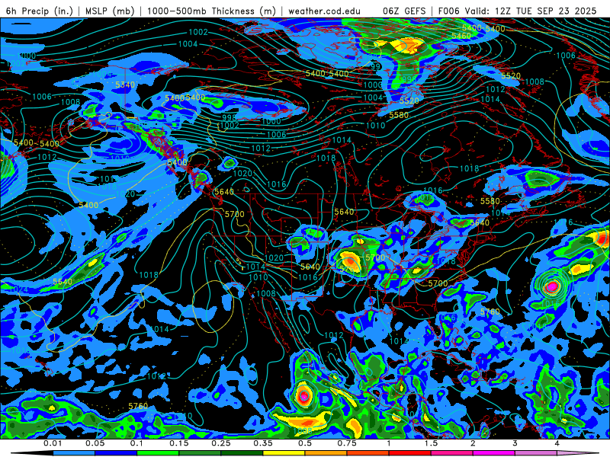This screenshot has height=457, width=610.
Task: Click the 'F006' forecast hour label
Action: coord(450,11)
